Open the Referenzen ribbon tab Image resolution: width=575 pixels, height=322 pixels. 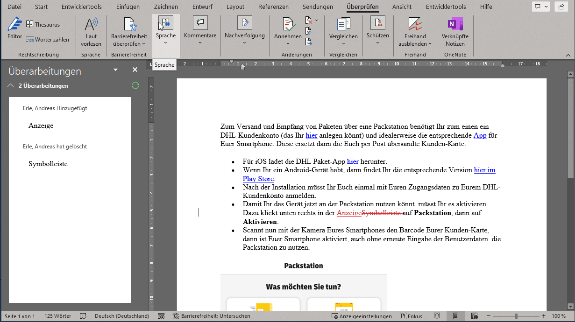coord(273,7)
